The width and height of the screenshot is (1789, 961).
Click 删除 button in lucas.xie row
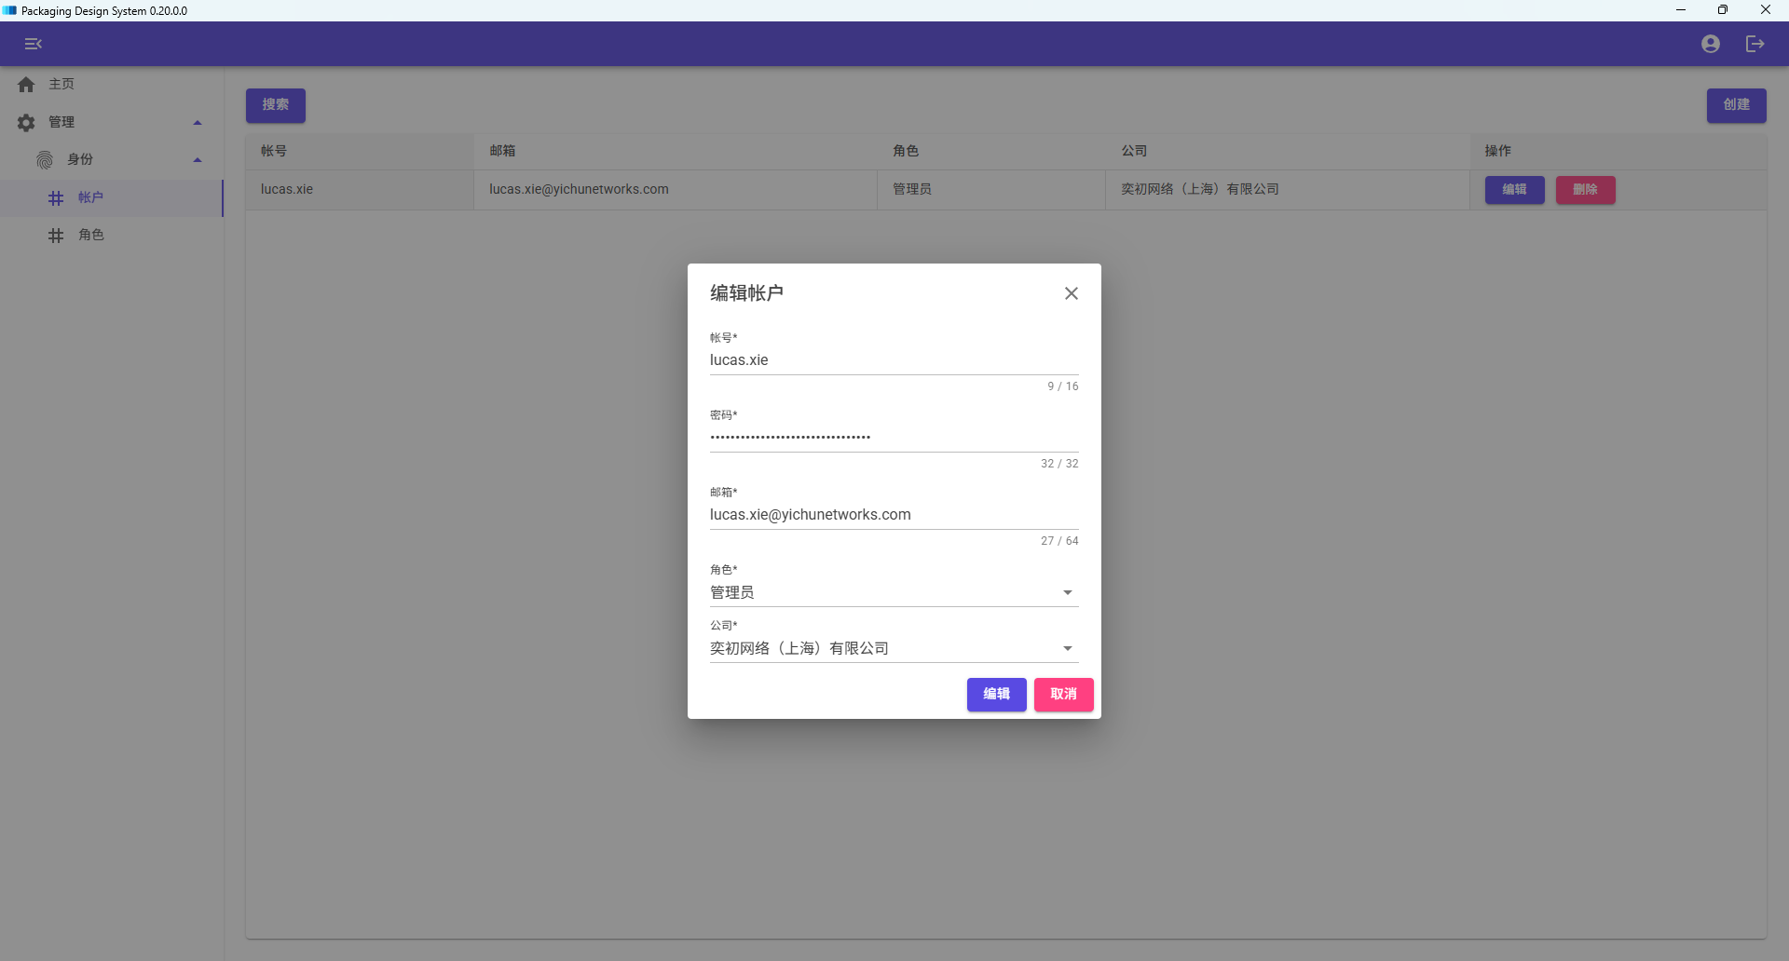(1586, 190)
